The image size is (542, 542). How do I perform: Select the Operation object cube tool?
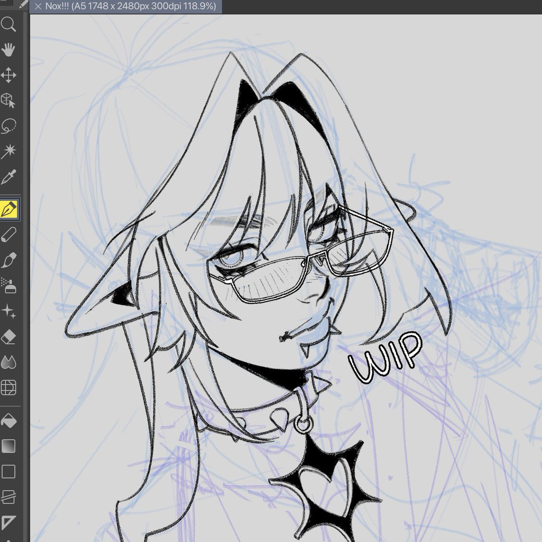pyautogui.click(x=9, y=101)
